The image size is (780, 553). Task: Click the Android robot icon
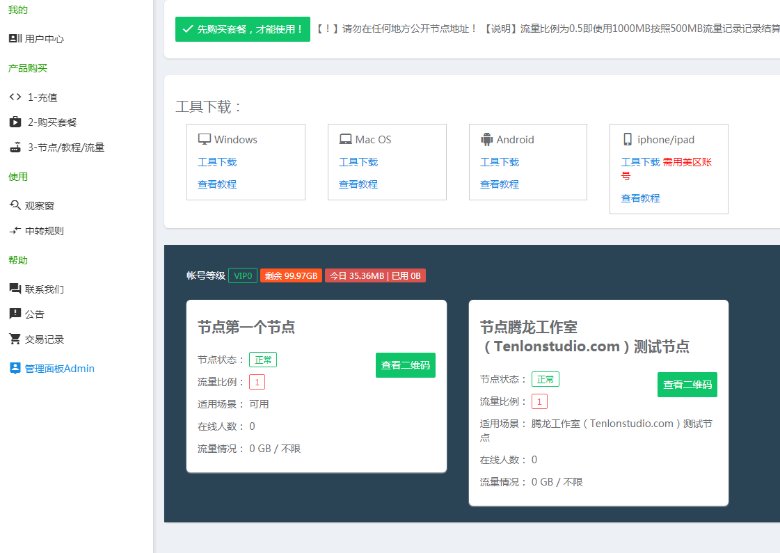[x=487, y=138]
